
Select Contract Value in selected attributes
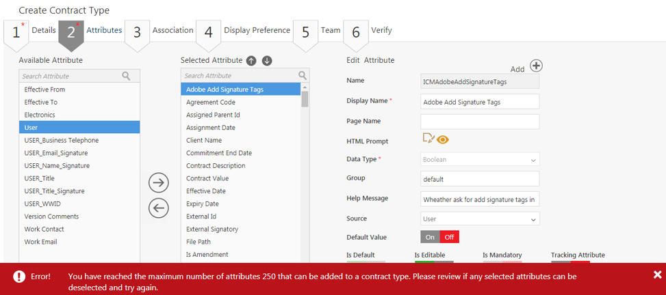click(x=208, y=178)
